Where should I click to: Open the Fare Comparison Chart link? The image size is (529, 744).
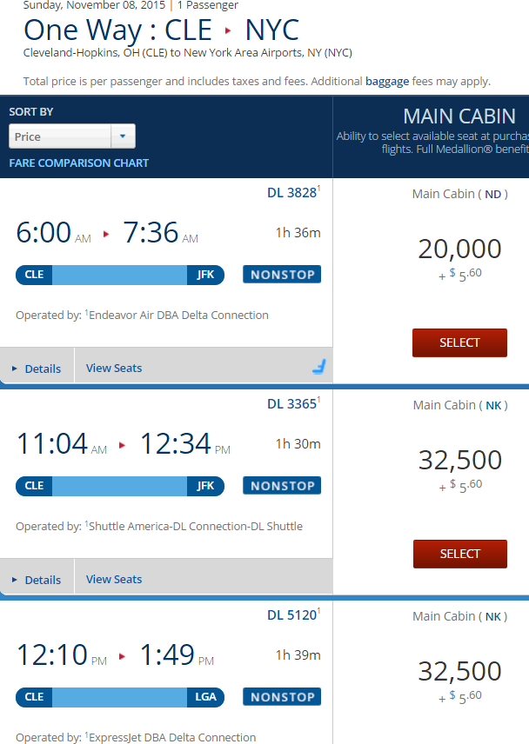click(79, 163)
